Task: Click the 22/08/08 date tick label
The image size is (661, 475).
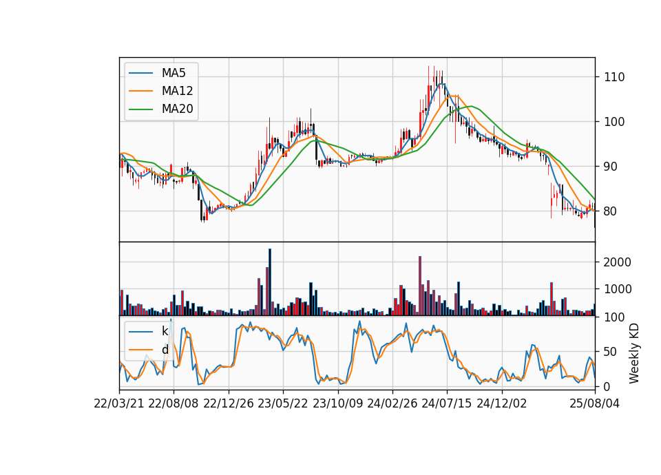Action: click(x=174, y=403)
